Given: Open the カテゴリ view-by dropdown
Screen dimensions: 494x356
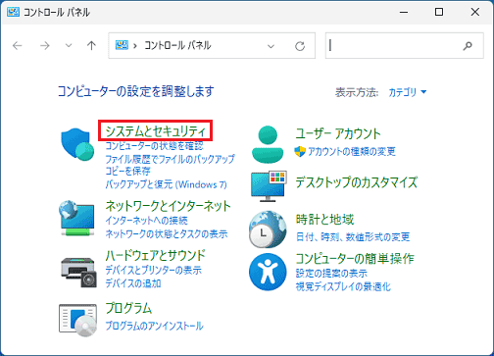Looking at the screenshot, I should [x=408, y=92].
